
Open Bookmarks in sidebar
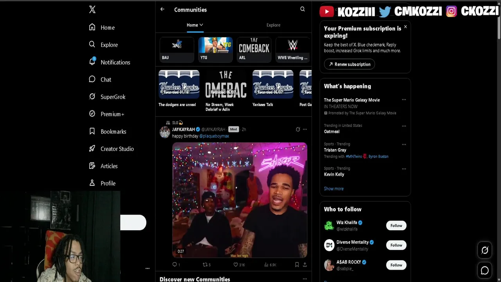point(107,131)
